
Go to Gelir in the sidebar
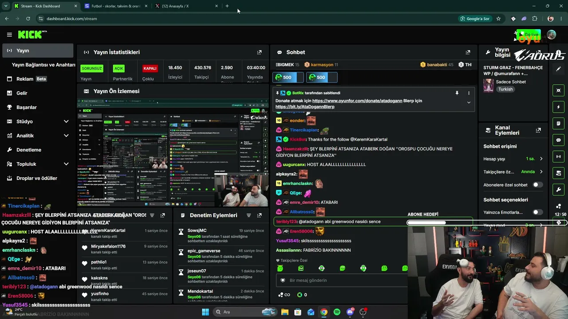tap(39, 93)
